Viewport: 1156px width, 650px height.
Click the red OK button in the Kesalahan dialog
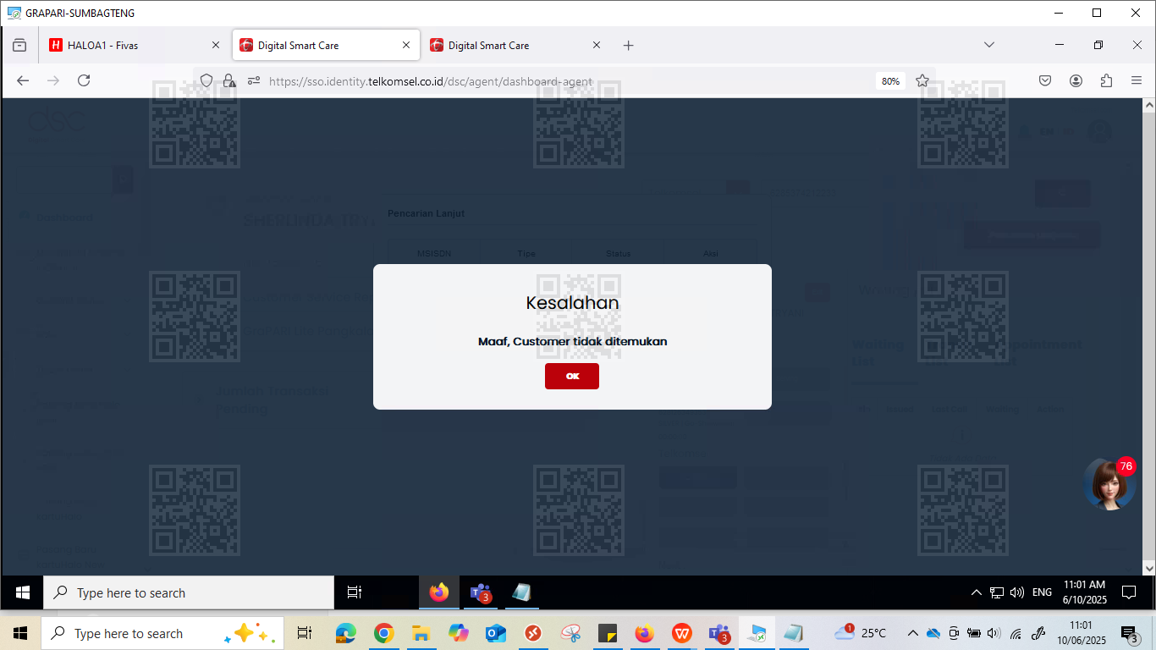point(572,377)
